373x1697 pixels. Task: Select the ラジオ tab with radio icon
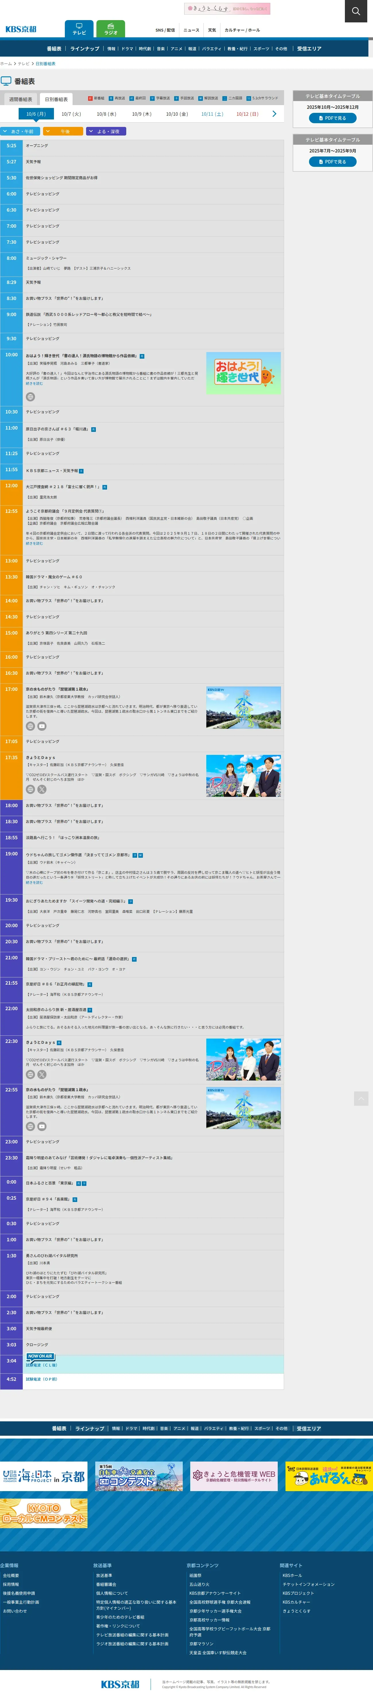(x=110, y=29)
